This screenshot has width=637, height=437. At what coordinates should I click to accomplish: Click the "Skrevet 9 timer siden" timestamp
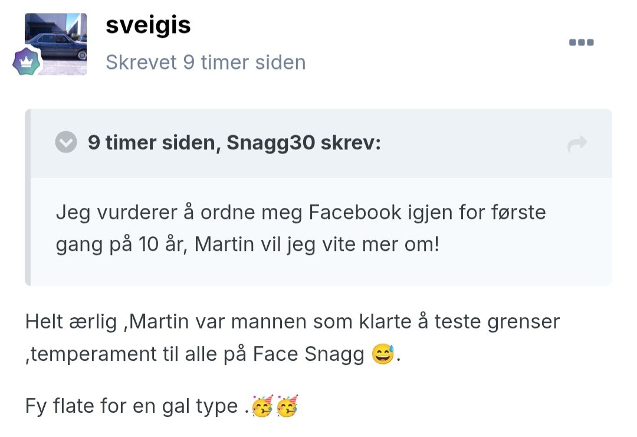click(x=205, y=62)
